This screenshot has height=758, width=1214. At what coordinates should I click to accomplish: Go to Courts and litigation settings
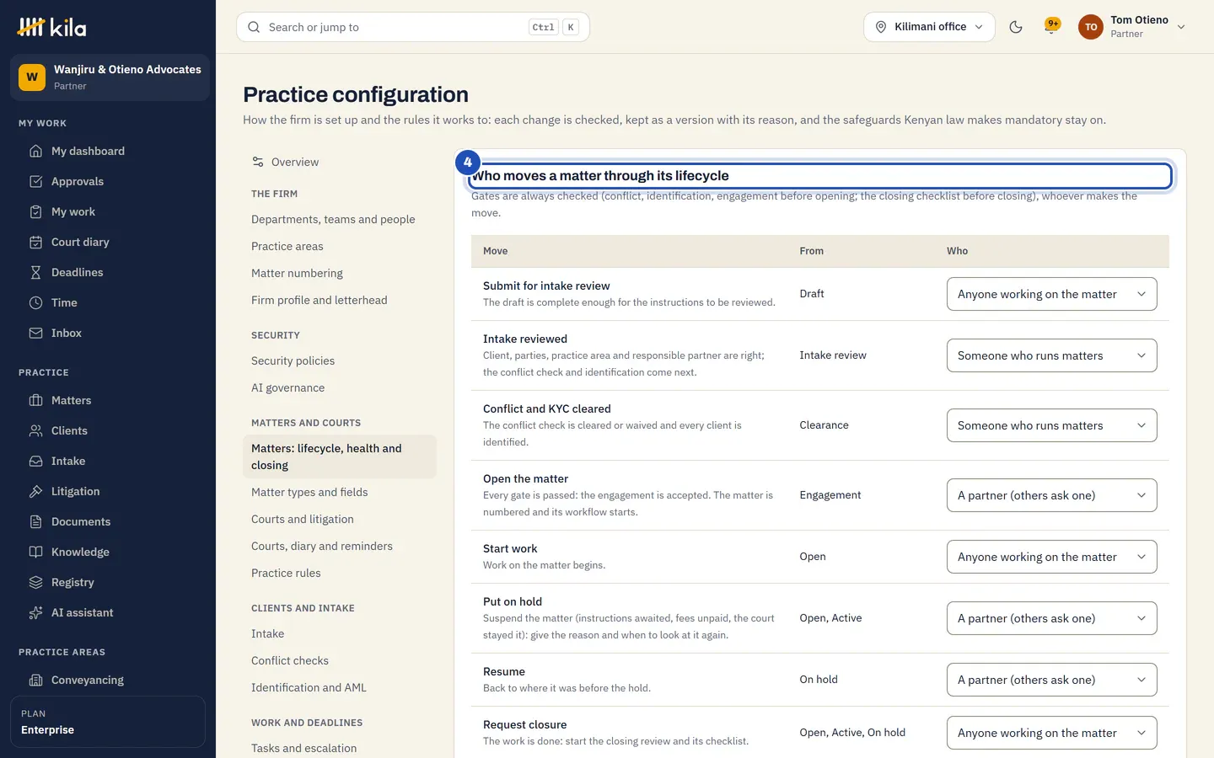click(340, 519)
